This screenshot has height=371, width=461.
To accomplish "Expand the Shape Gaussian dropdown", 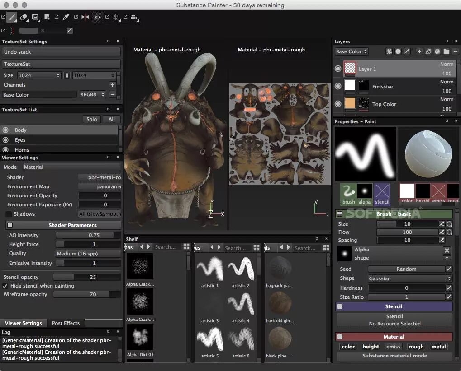I will click(x=410, y=278).
